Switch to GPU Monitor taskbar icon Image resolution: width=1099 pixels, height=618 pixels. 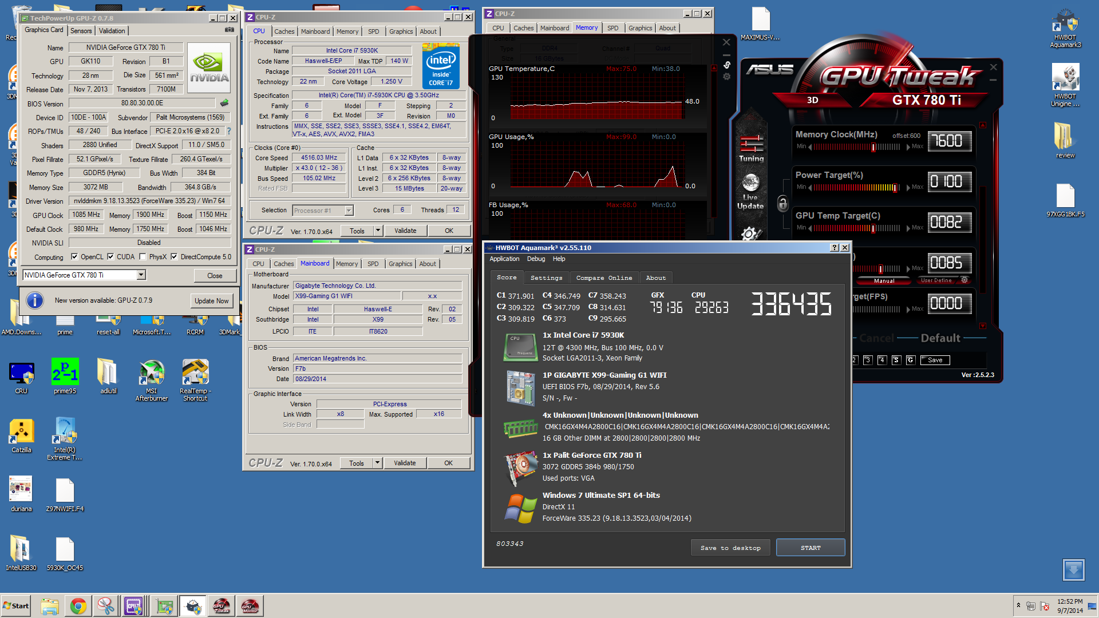[x=250, y=606]
